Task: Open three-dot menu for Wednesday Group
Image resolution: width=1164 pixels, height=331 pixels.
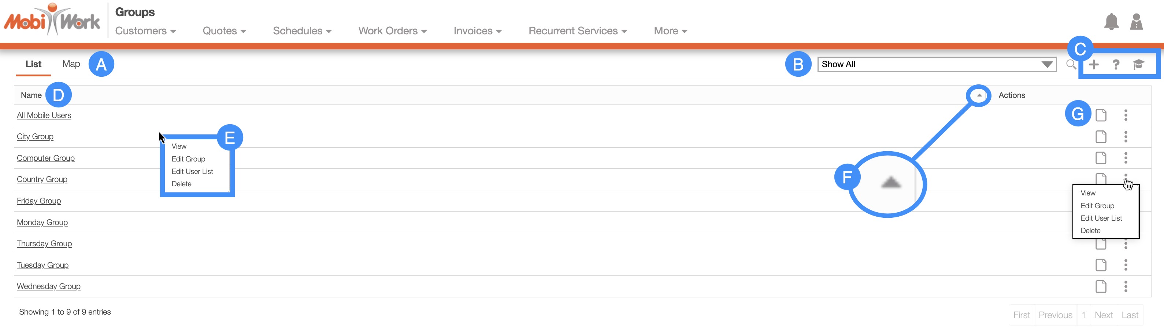Action: point(1126,286)
